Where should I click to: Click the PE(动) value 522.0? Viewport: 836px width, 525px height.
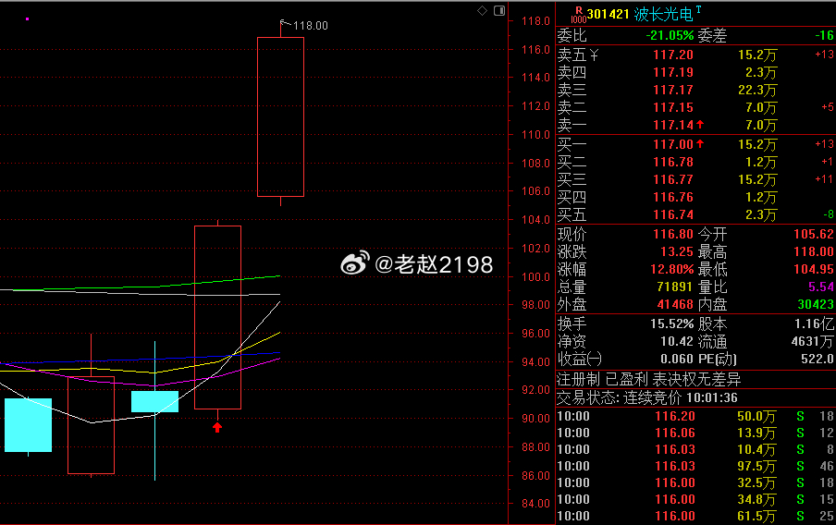click(817, 359)
